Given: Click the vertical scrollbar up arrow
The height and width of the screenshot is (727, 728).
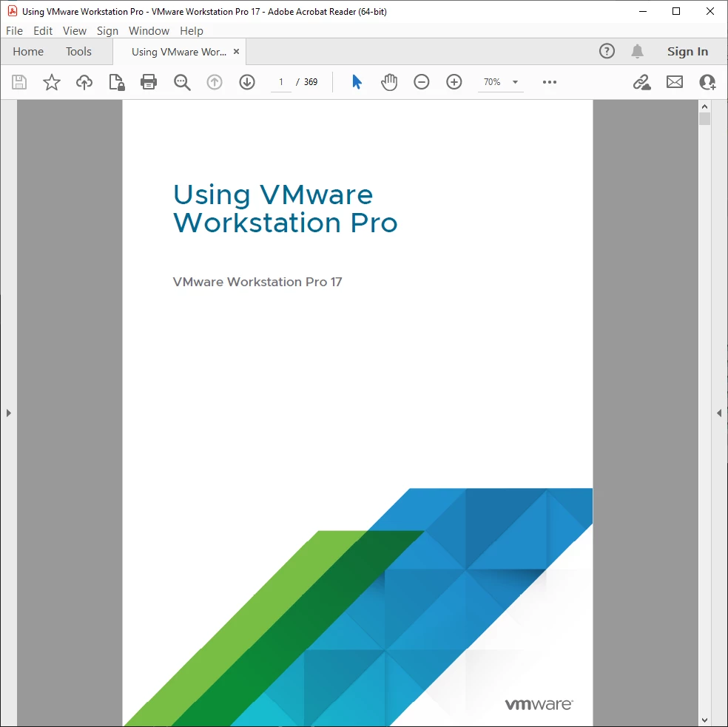Looking at the screenshot, I should (704, 106).
